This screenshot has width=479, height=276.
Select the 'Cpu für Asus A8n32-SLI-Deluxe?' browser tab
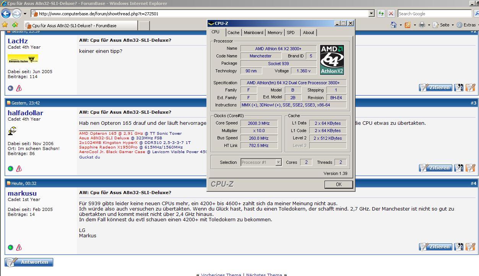pyautogui.click(x=80, y=26)
